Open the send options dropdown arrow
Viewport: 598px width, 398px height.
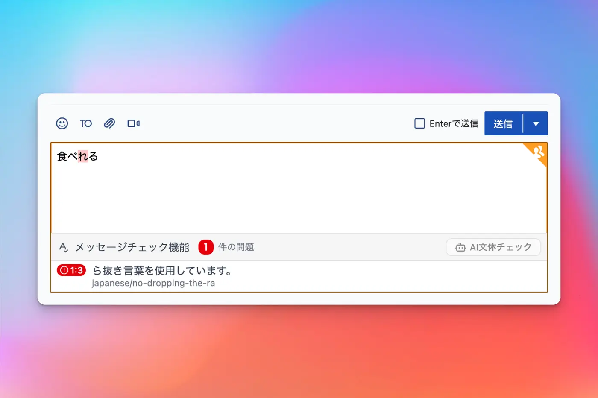[536, 123]
